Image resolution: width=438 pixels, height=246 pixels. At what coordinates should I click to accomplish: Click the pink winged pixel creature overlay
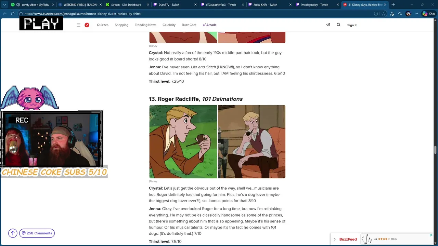pyautogui.click(x=30, y=98)
